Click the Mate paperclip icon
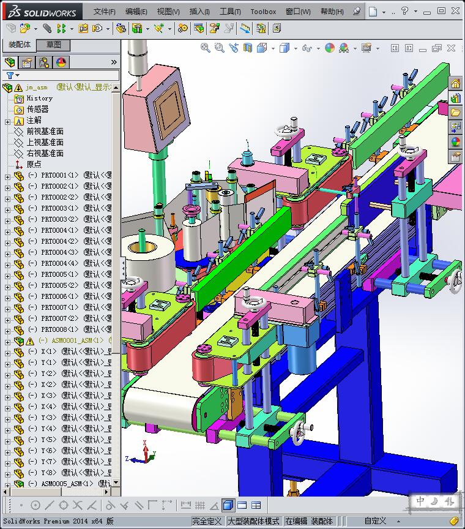The width and height of the screenshot is (465, 529). point(47,28)
